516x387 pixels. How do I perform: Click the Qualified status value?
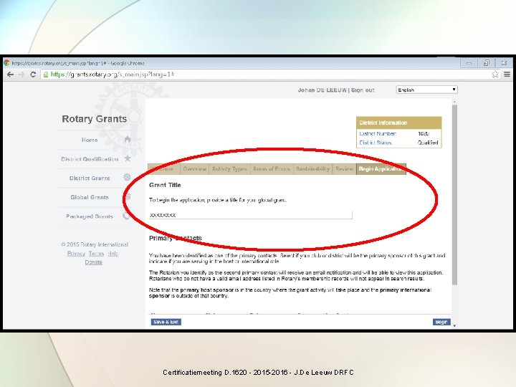(428, 143)
